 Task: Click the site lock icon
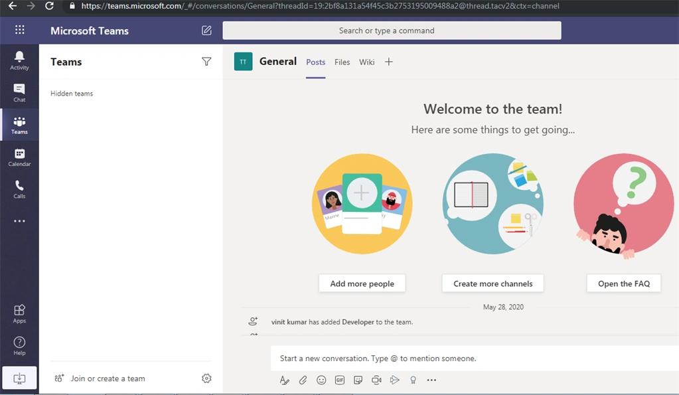click(x=72, y=5)
